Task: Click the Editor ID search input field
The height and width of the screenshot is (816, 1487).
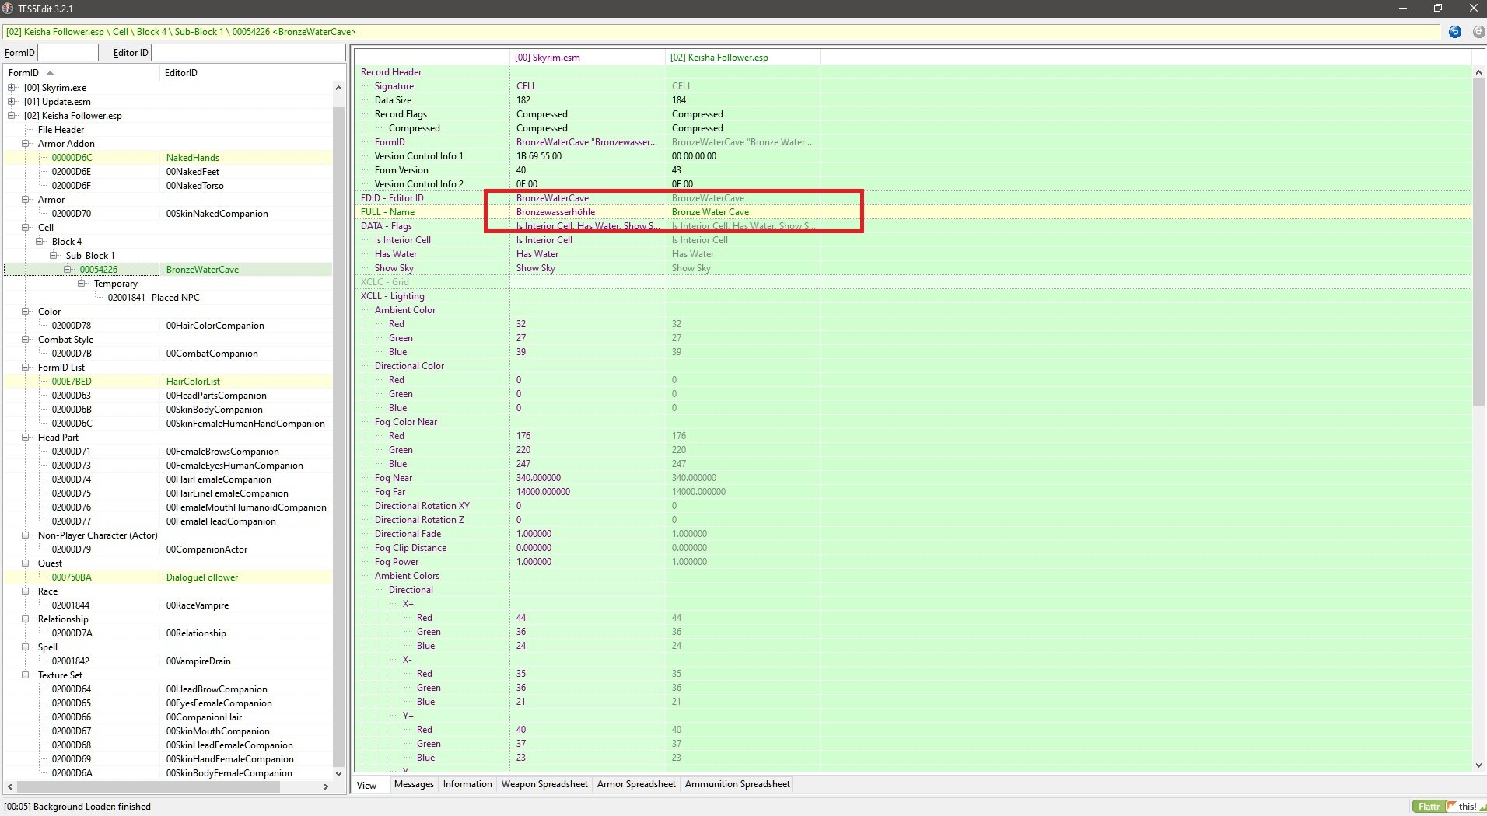Action: tap(248, 53)
